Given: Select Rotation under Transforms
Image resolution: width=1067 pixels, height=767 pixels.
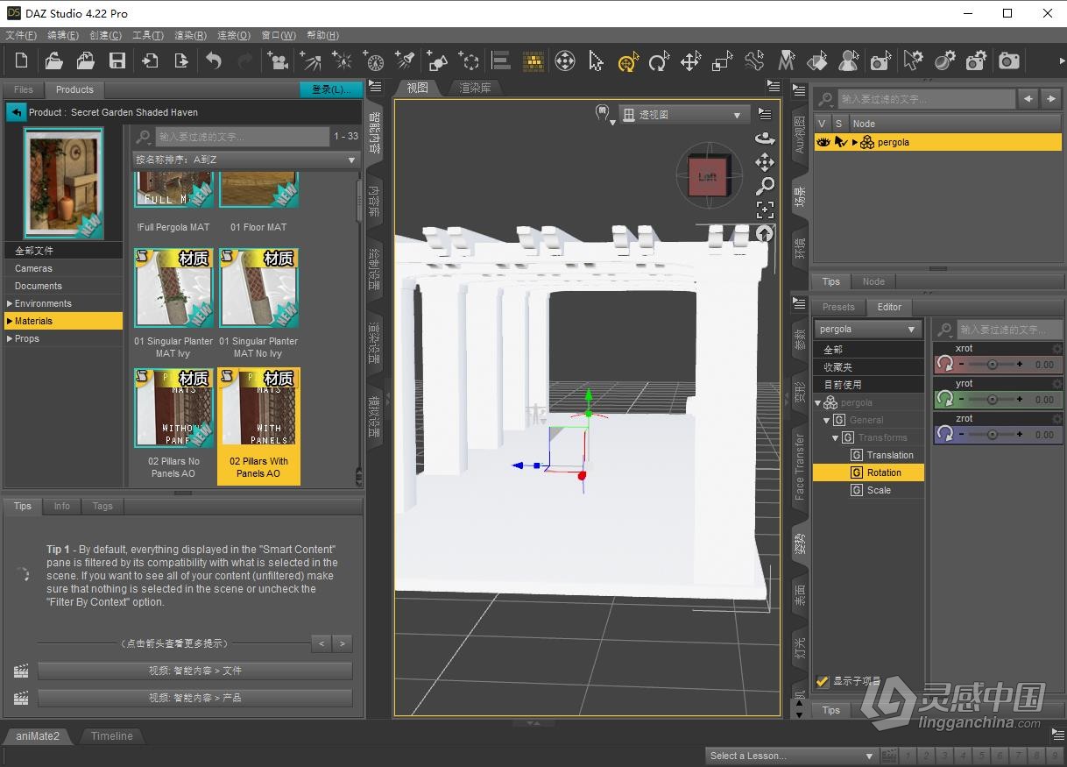Looking at the screenshot, I should [884, 472].
